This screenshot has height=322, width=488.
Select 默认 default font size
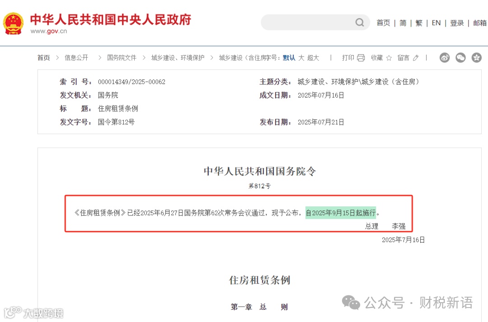288,58
